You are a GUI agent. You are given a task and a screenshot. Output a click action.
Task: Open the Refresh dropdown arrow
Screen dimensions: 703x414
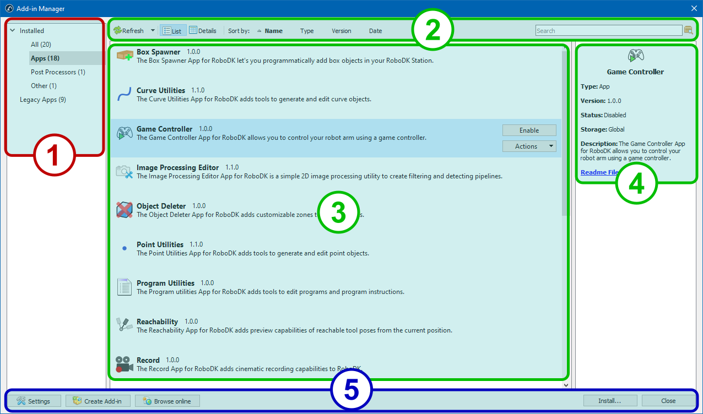[153, 31]
